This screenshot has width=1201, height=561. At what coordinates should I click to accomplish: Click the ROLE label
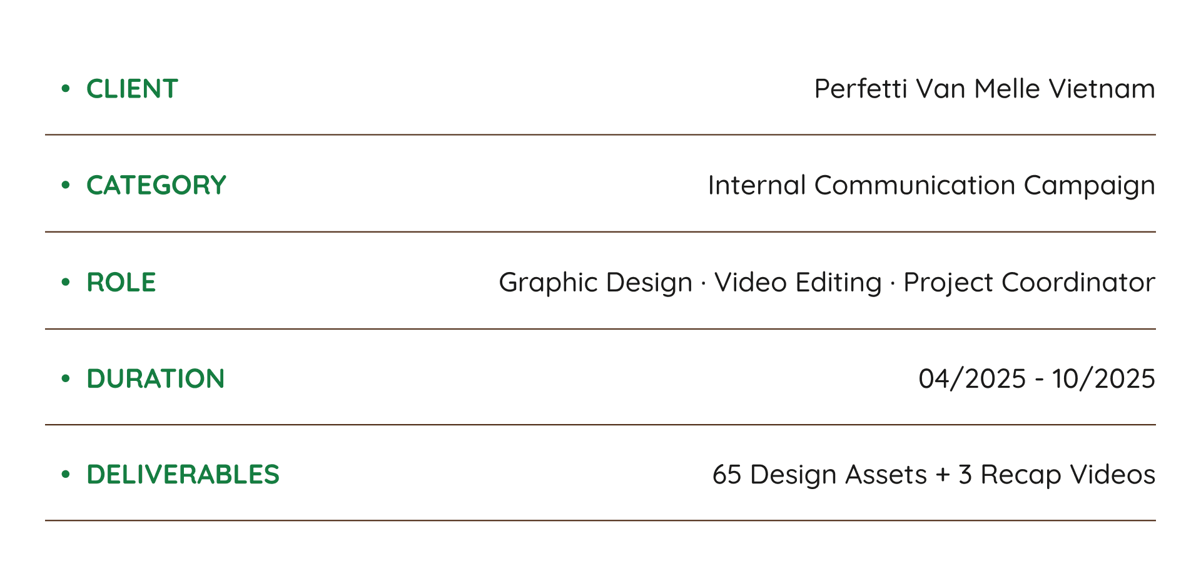tap(121, 282)
